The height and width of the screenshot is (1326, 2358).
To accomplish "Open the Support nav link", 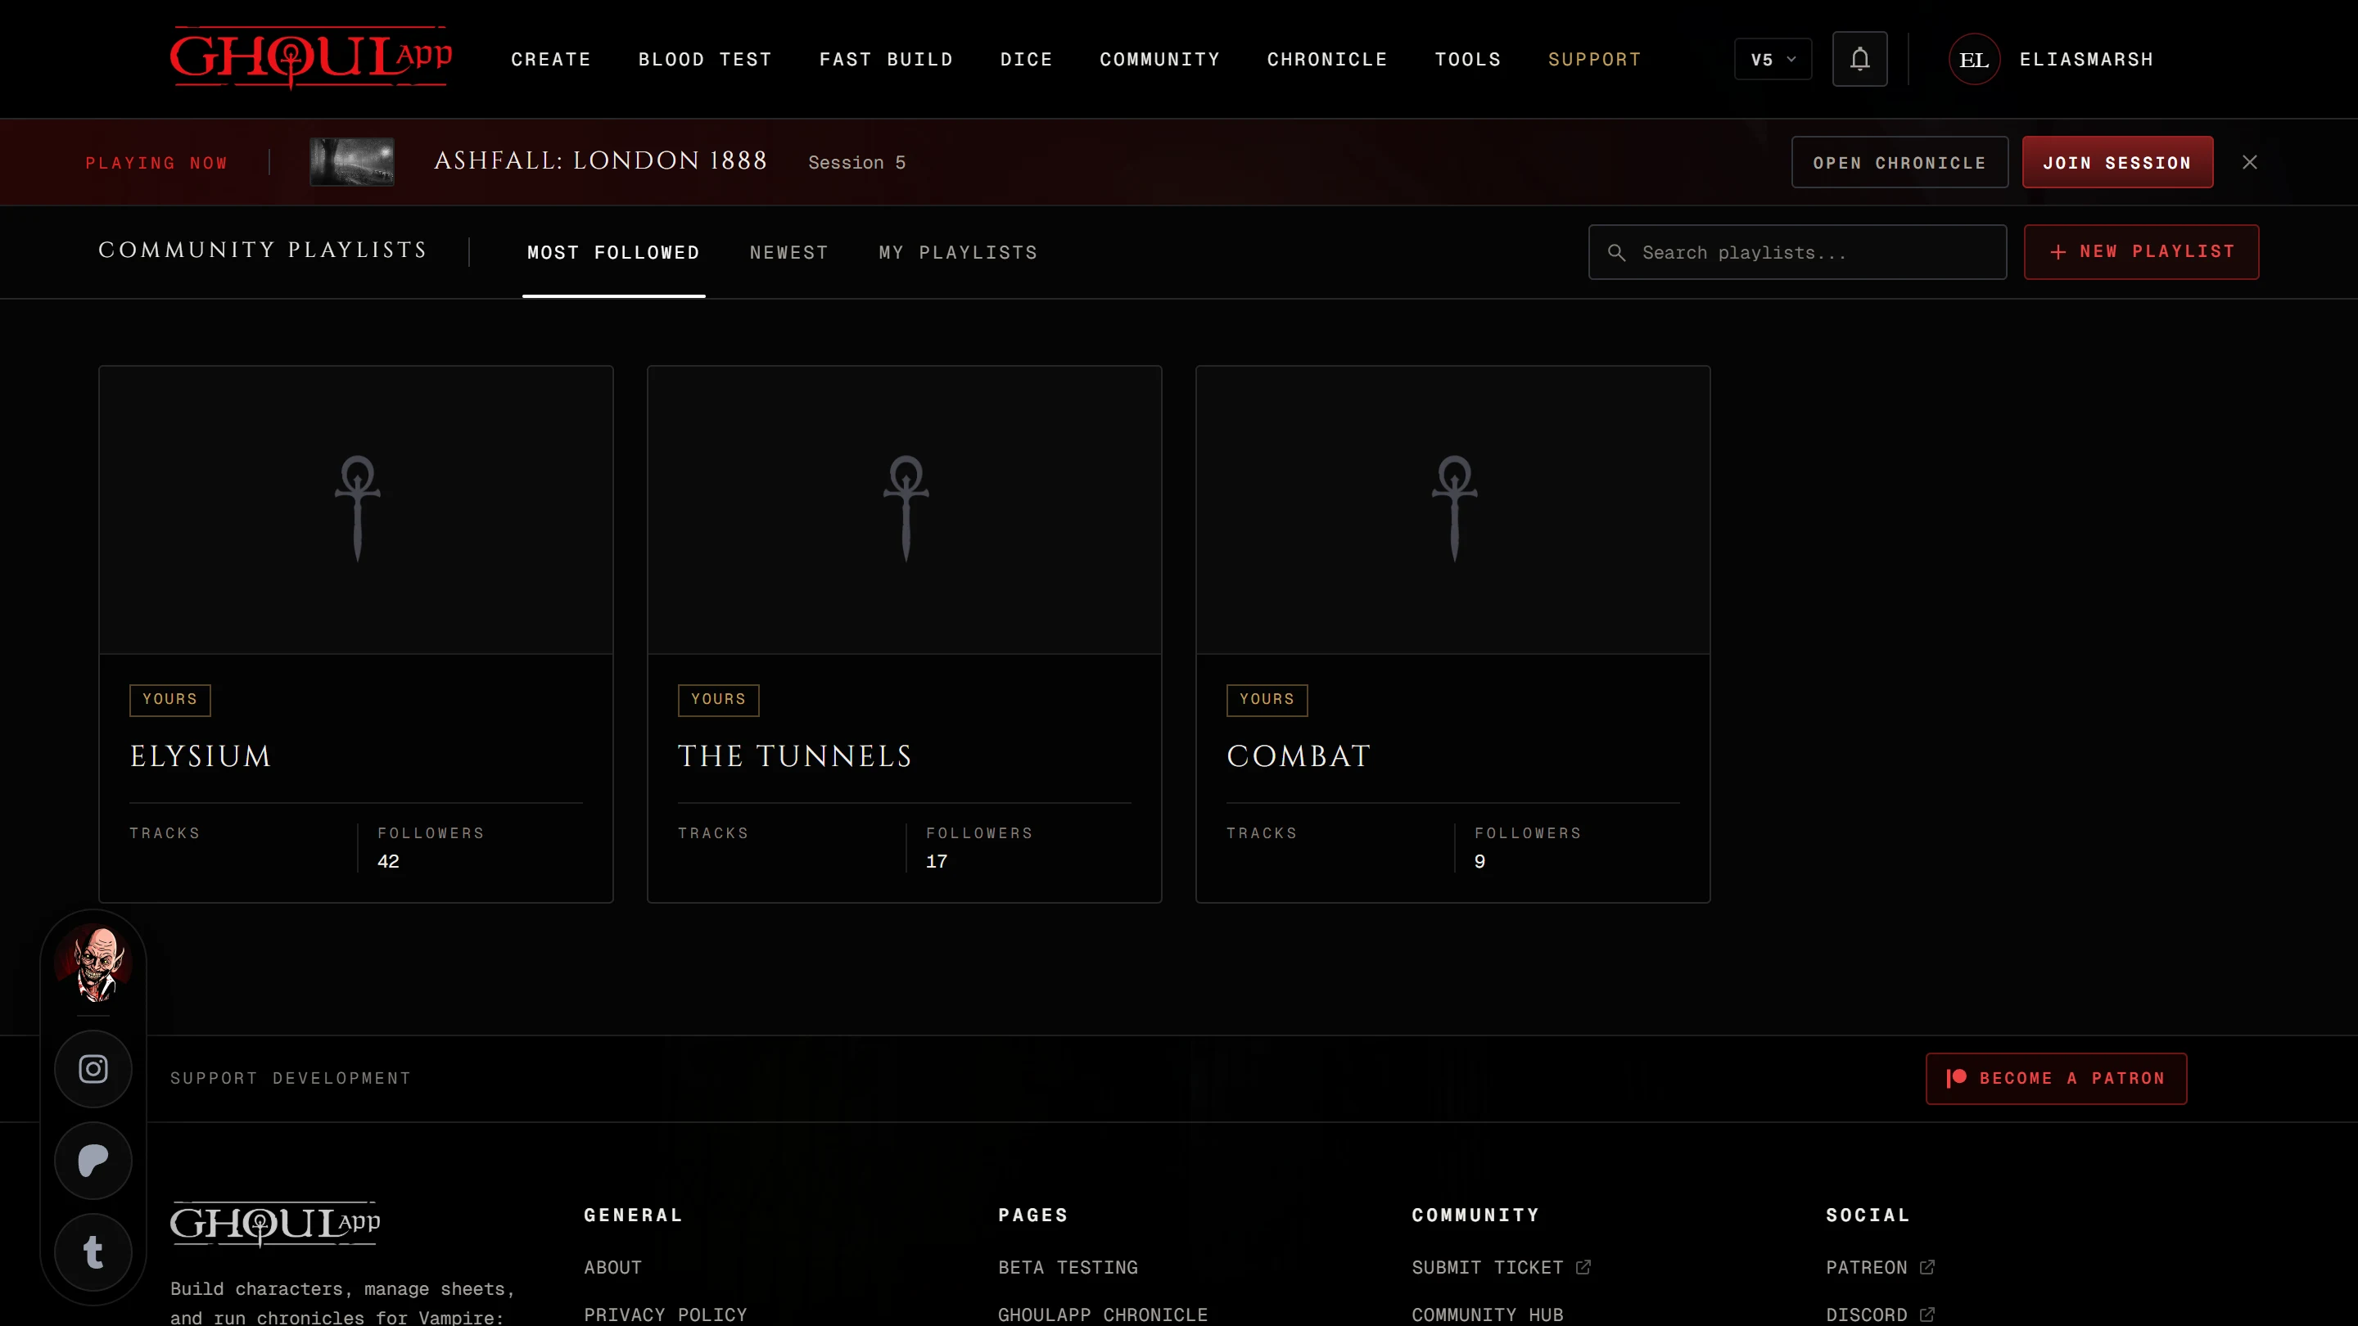I will [1595, 60].
